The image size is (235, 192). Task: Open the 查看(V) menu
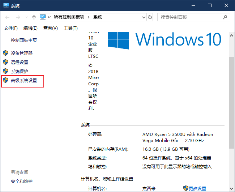click(50, 28)
